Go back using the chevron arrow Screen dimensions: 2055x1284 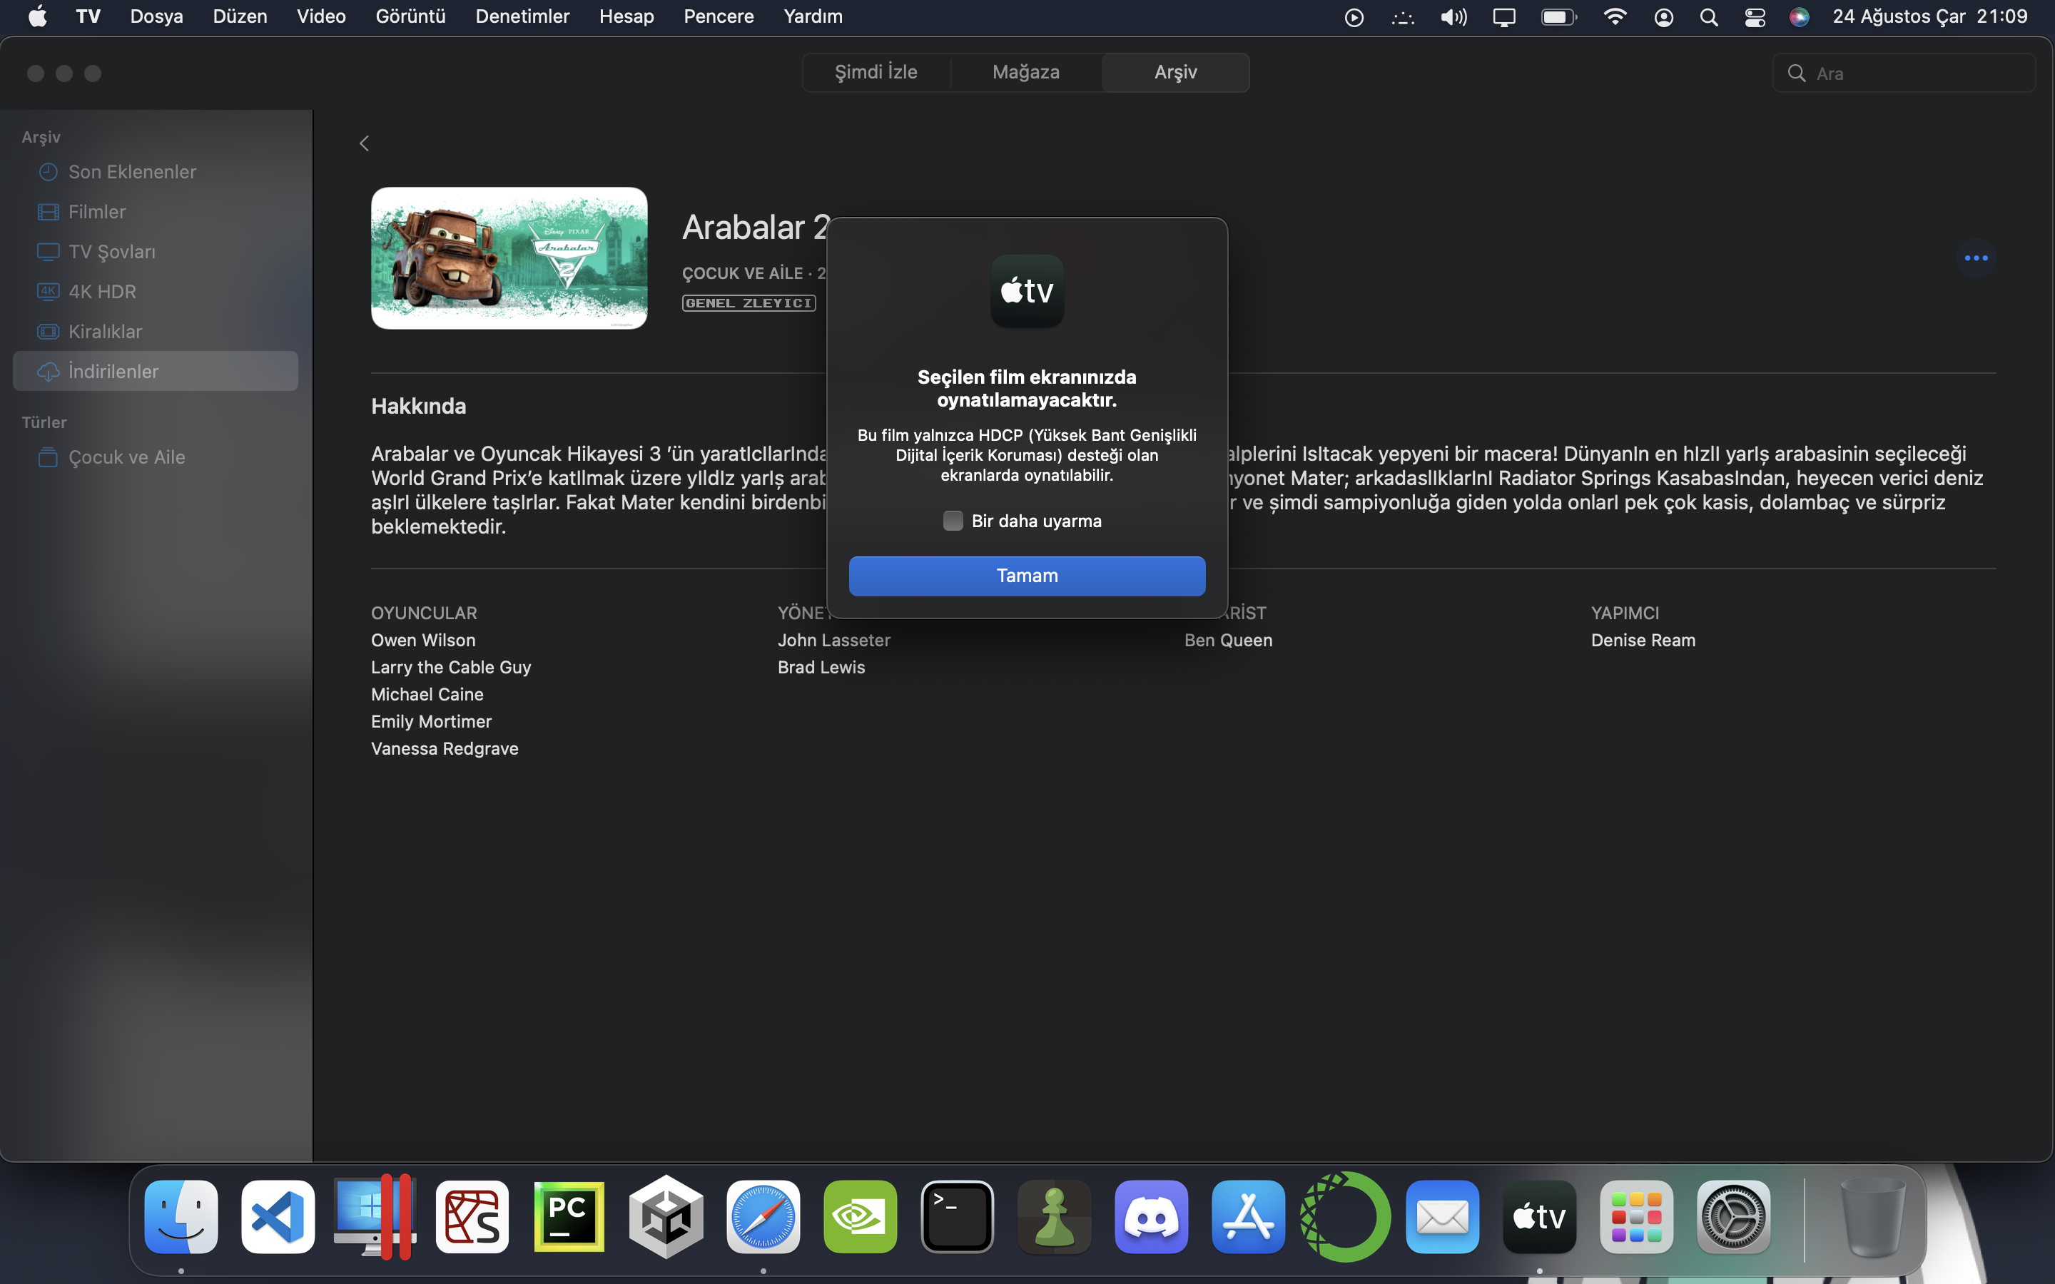coord(365,143)
